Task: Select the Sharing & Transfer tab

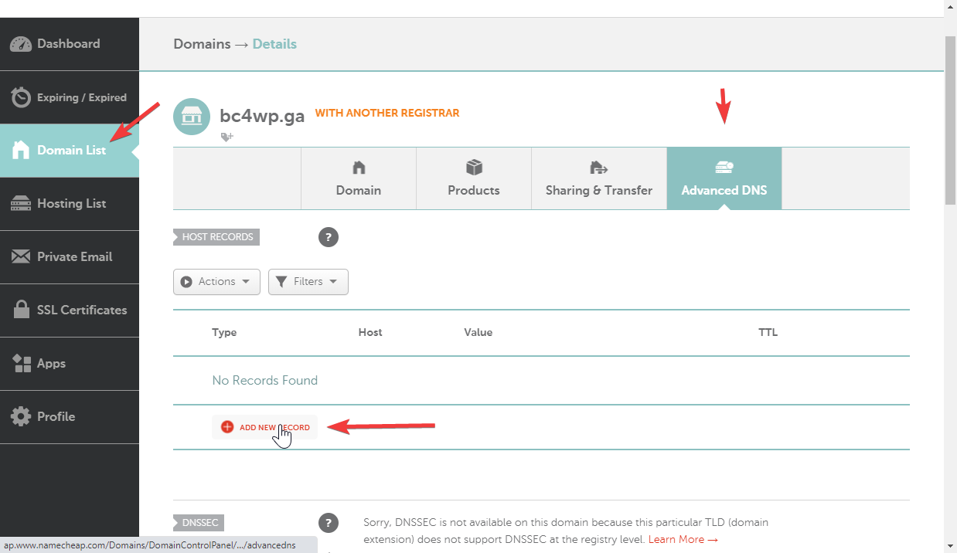Action: point(599,178)
